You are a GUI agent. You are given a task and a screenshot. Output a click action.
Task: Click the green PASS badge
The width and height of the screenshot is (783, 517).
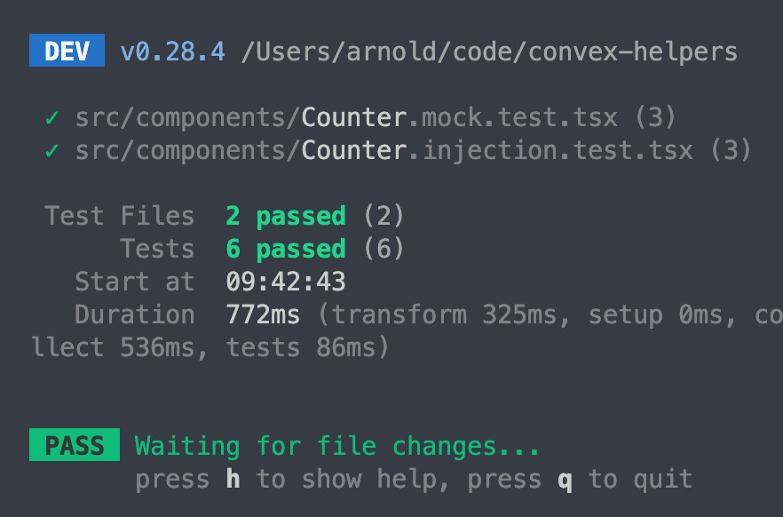point(75,445)
